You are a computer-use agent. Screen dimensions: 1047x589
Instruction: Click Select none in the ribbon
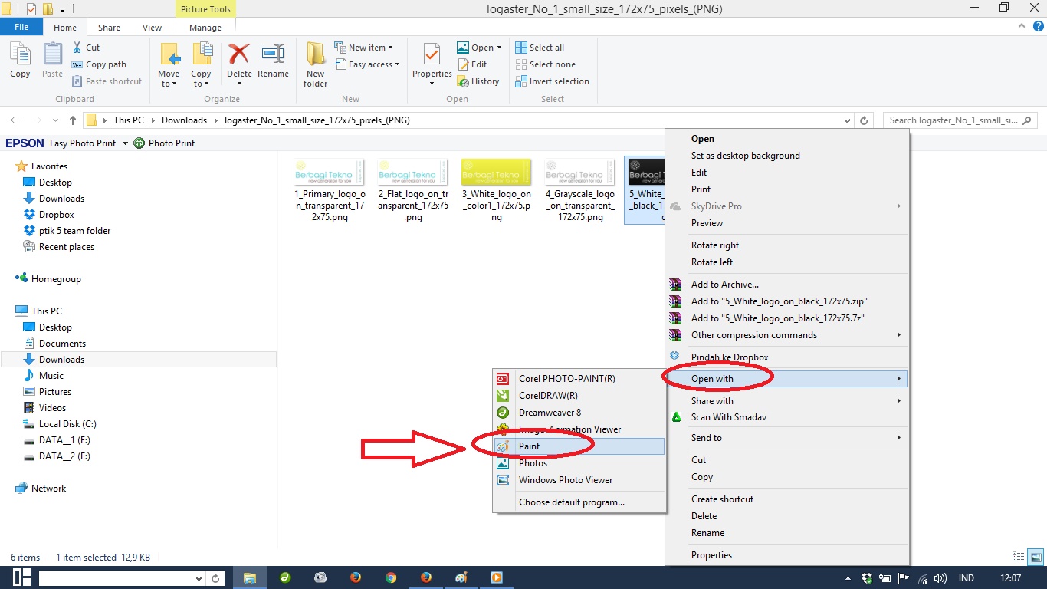click(545, 64)
